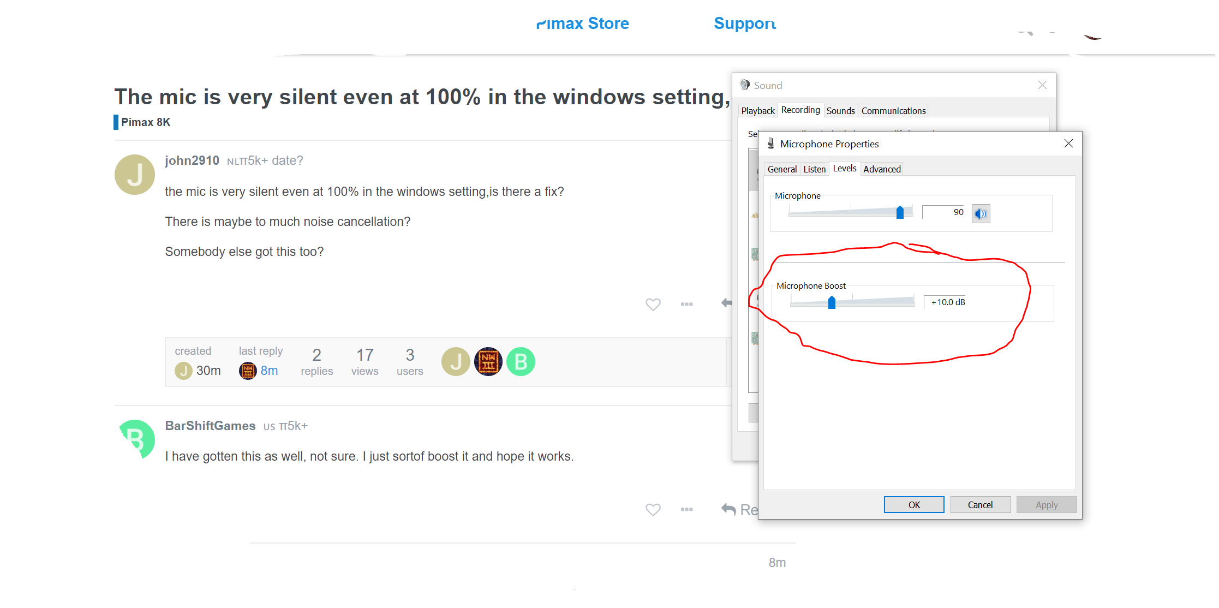Open the orange NW avatar in participants
Viewport: 1219px width, 608px height.
[x=488, y=361]
